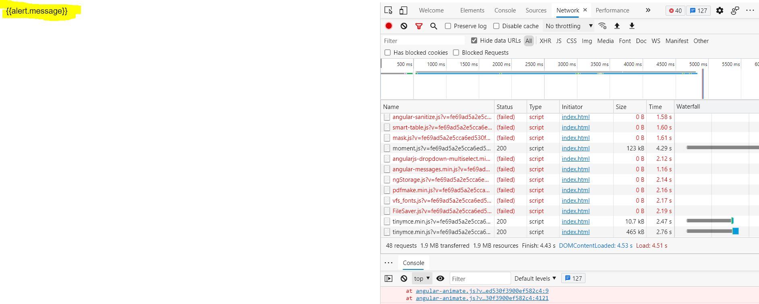Click the export HAR download arrow
Image resolution: width=759 pixels, height=304 pixels.
632,26
